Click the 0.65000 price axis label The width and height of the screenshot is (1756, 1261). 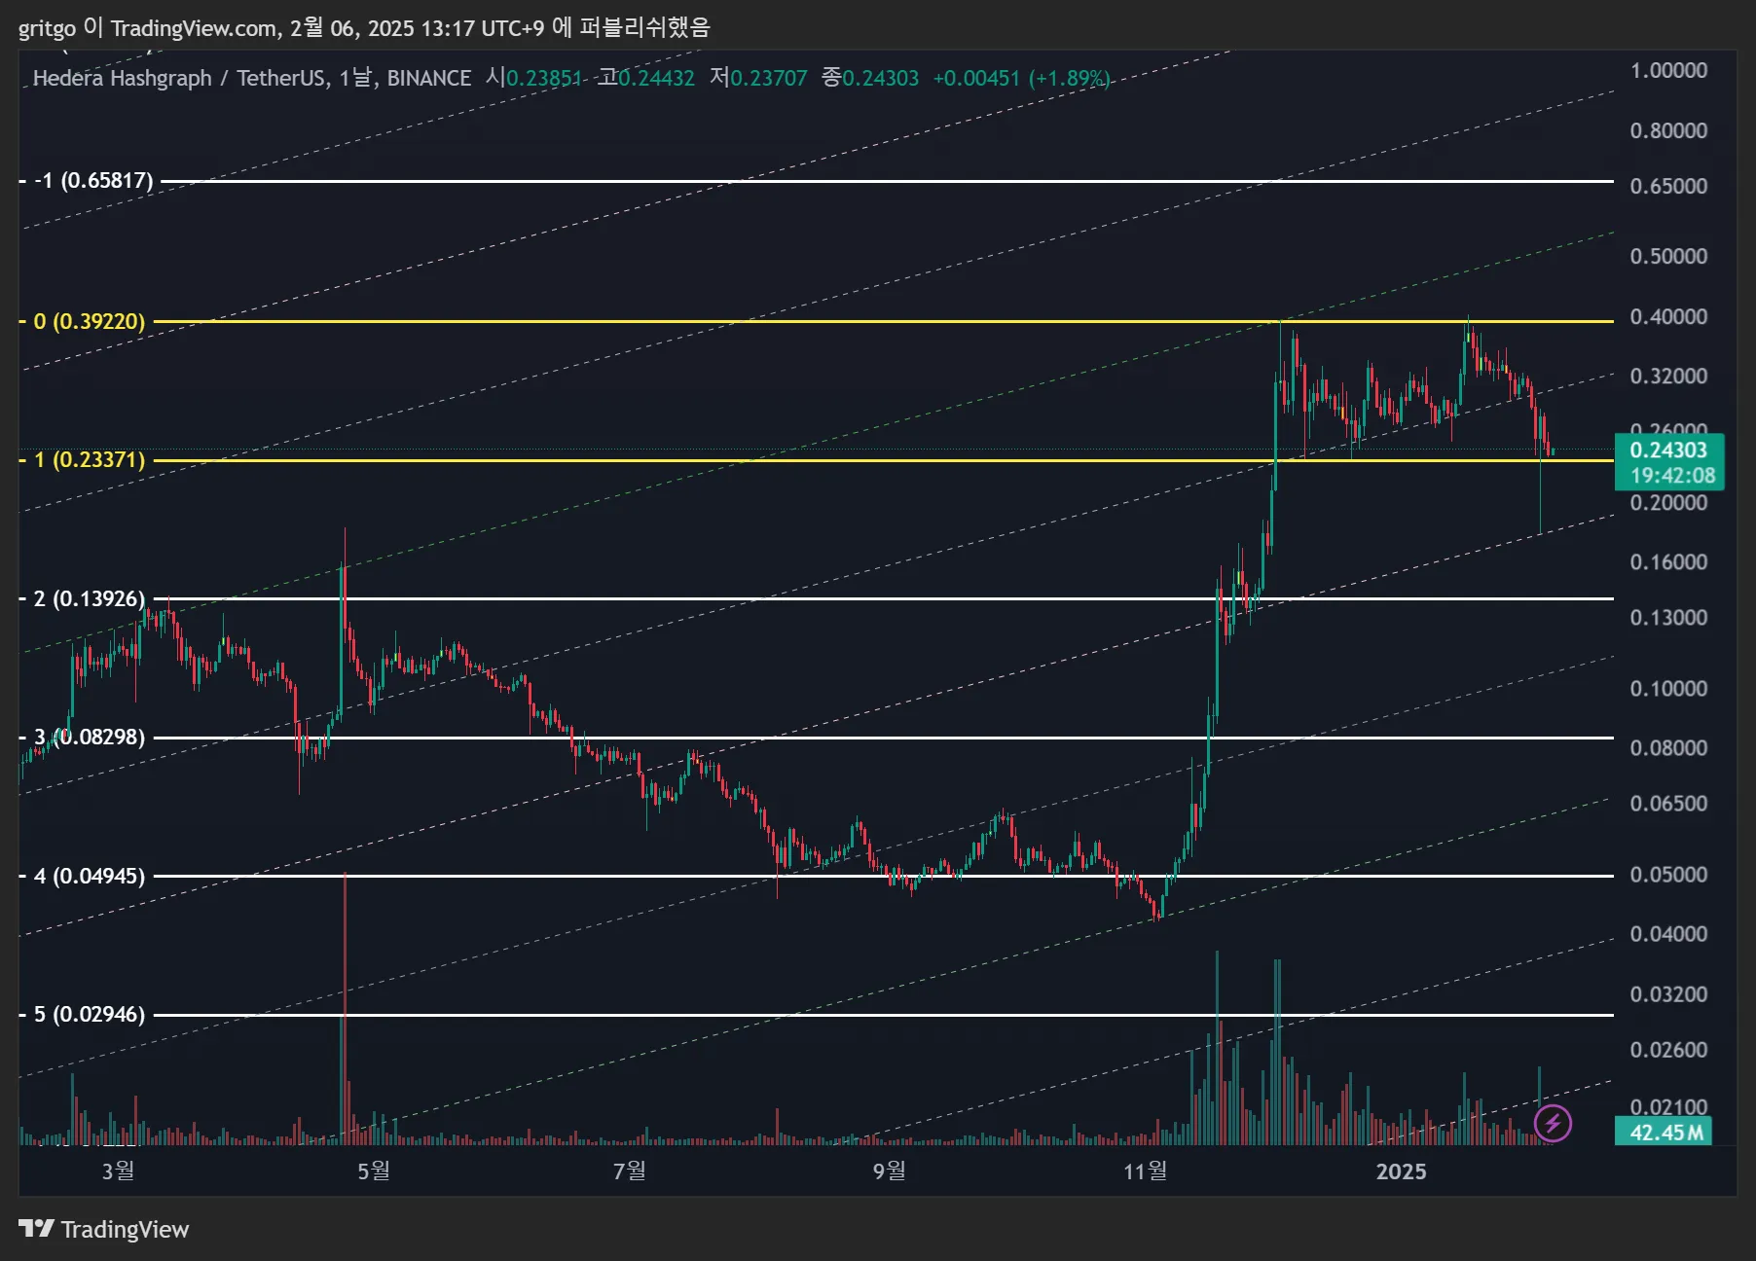(x=1668, y=187)
